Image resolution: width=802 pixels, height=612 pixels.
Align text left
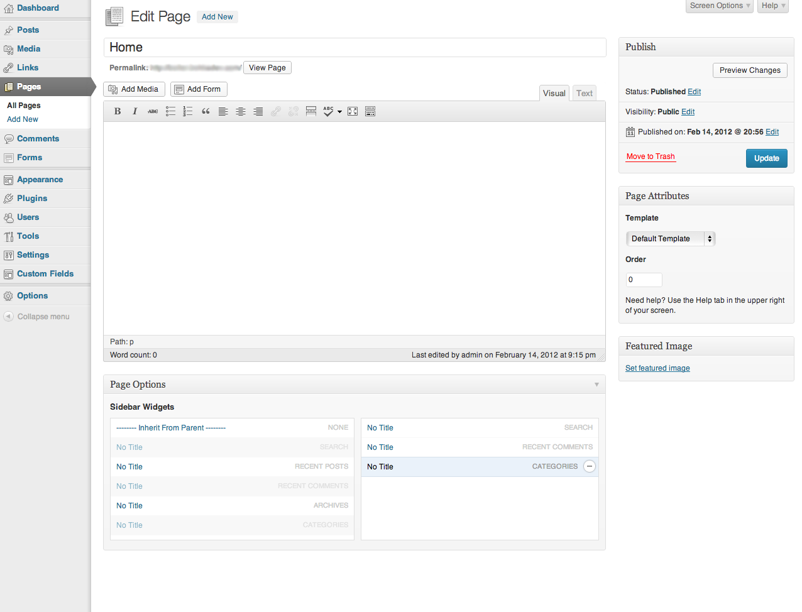[223, 111]
